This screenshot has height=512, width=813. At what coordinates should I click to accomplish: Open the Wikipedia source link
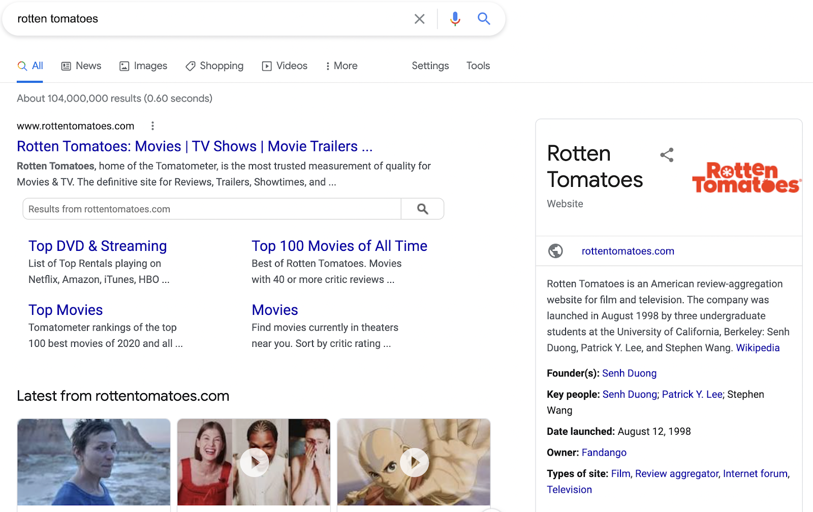(x=758, y=348)
